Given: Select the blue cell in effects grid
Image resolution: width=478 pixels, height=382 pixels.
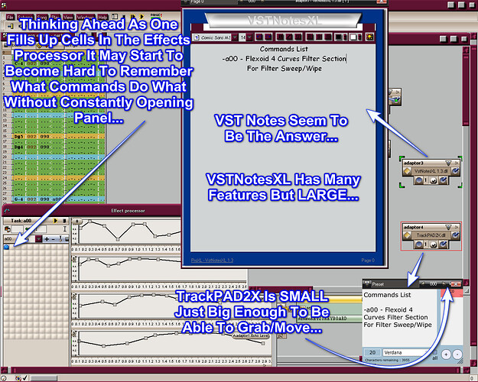Looking at the screenshot, I should (x=6, y=247).
